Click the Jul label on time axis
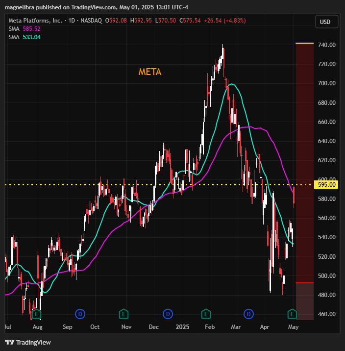Image resolution: width=345 pixels, height=351 pixels. (x=8, y=327)
